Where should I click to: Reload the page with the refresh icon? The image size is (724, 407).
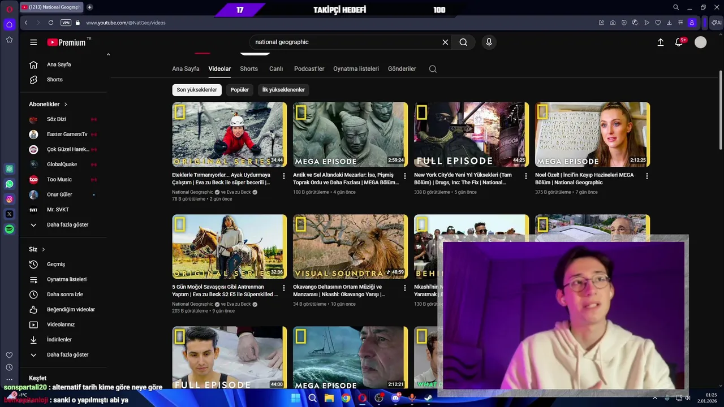[x=51, y=23]
